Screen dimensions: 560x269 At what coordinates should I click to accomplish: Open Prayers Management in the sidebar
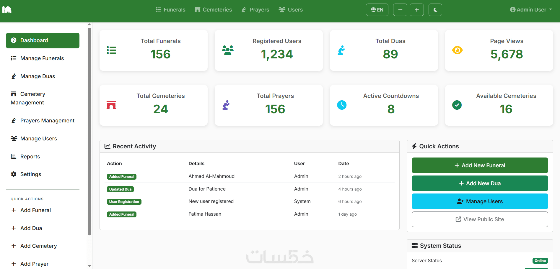click(43, 121)
